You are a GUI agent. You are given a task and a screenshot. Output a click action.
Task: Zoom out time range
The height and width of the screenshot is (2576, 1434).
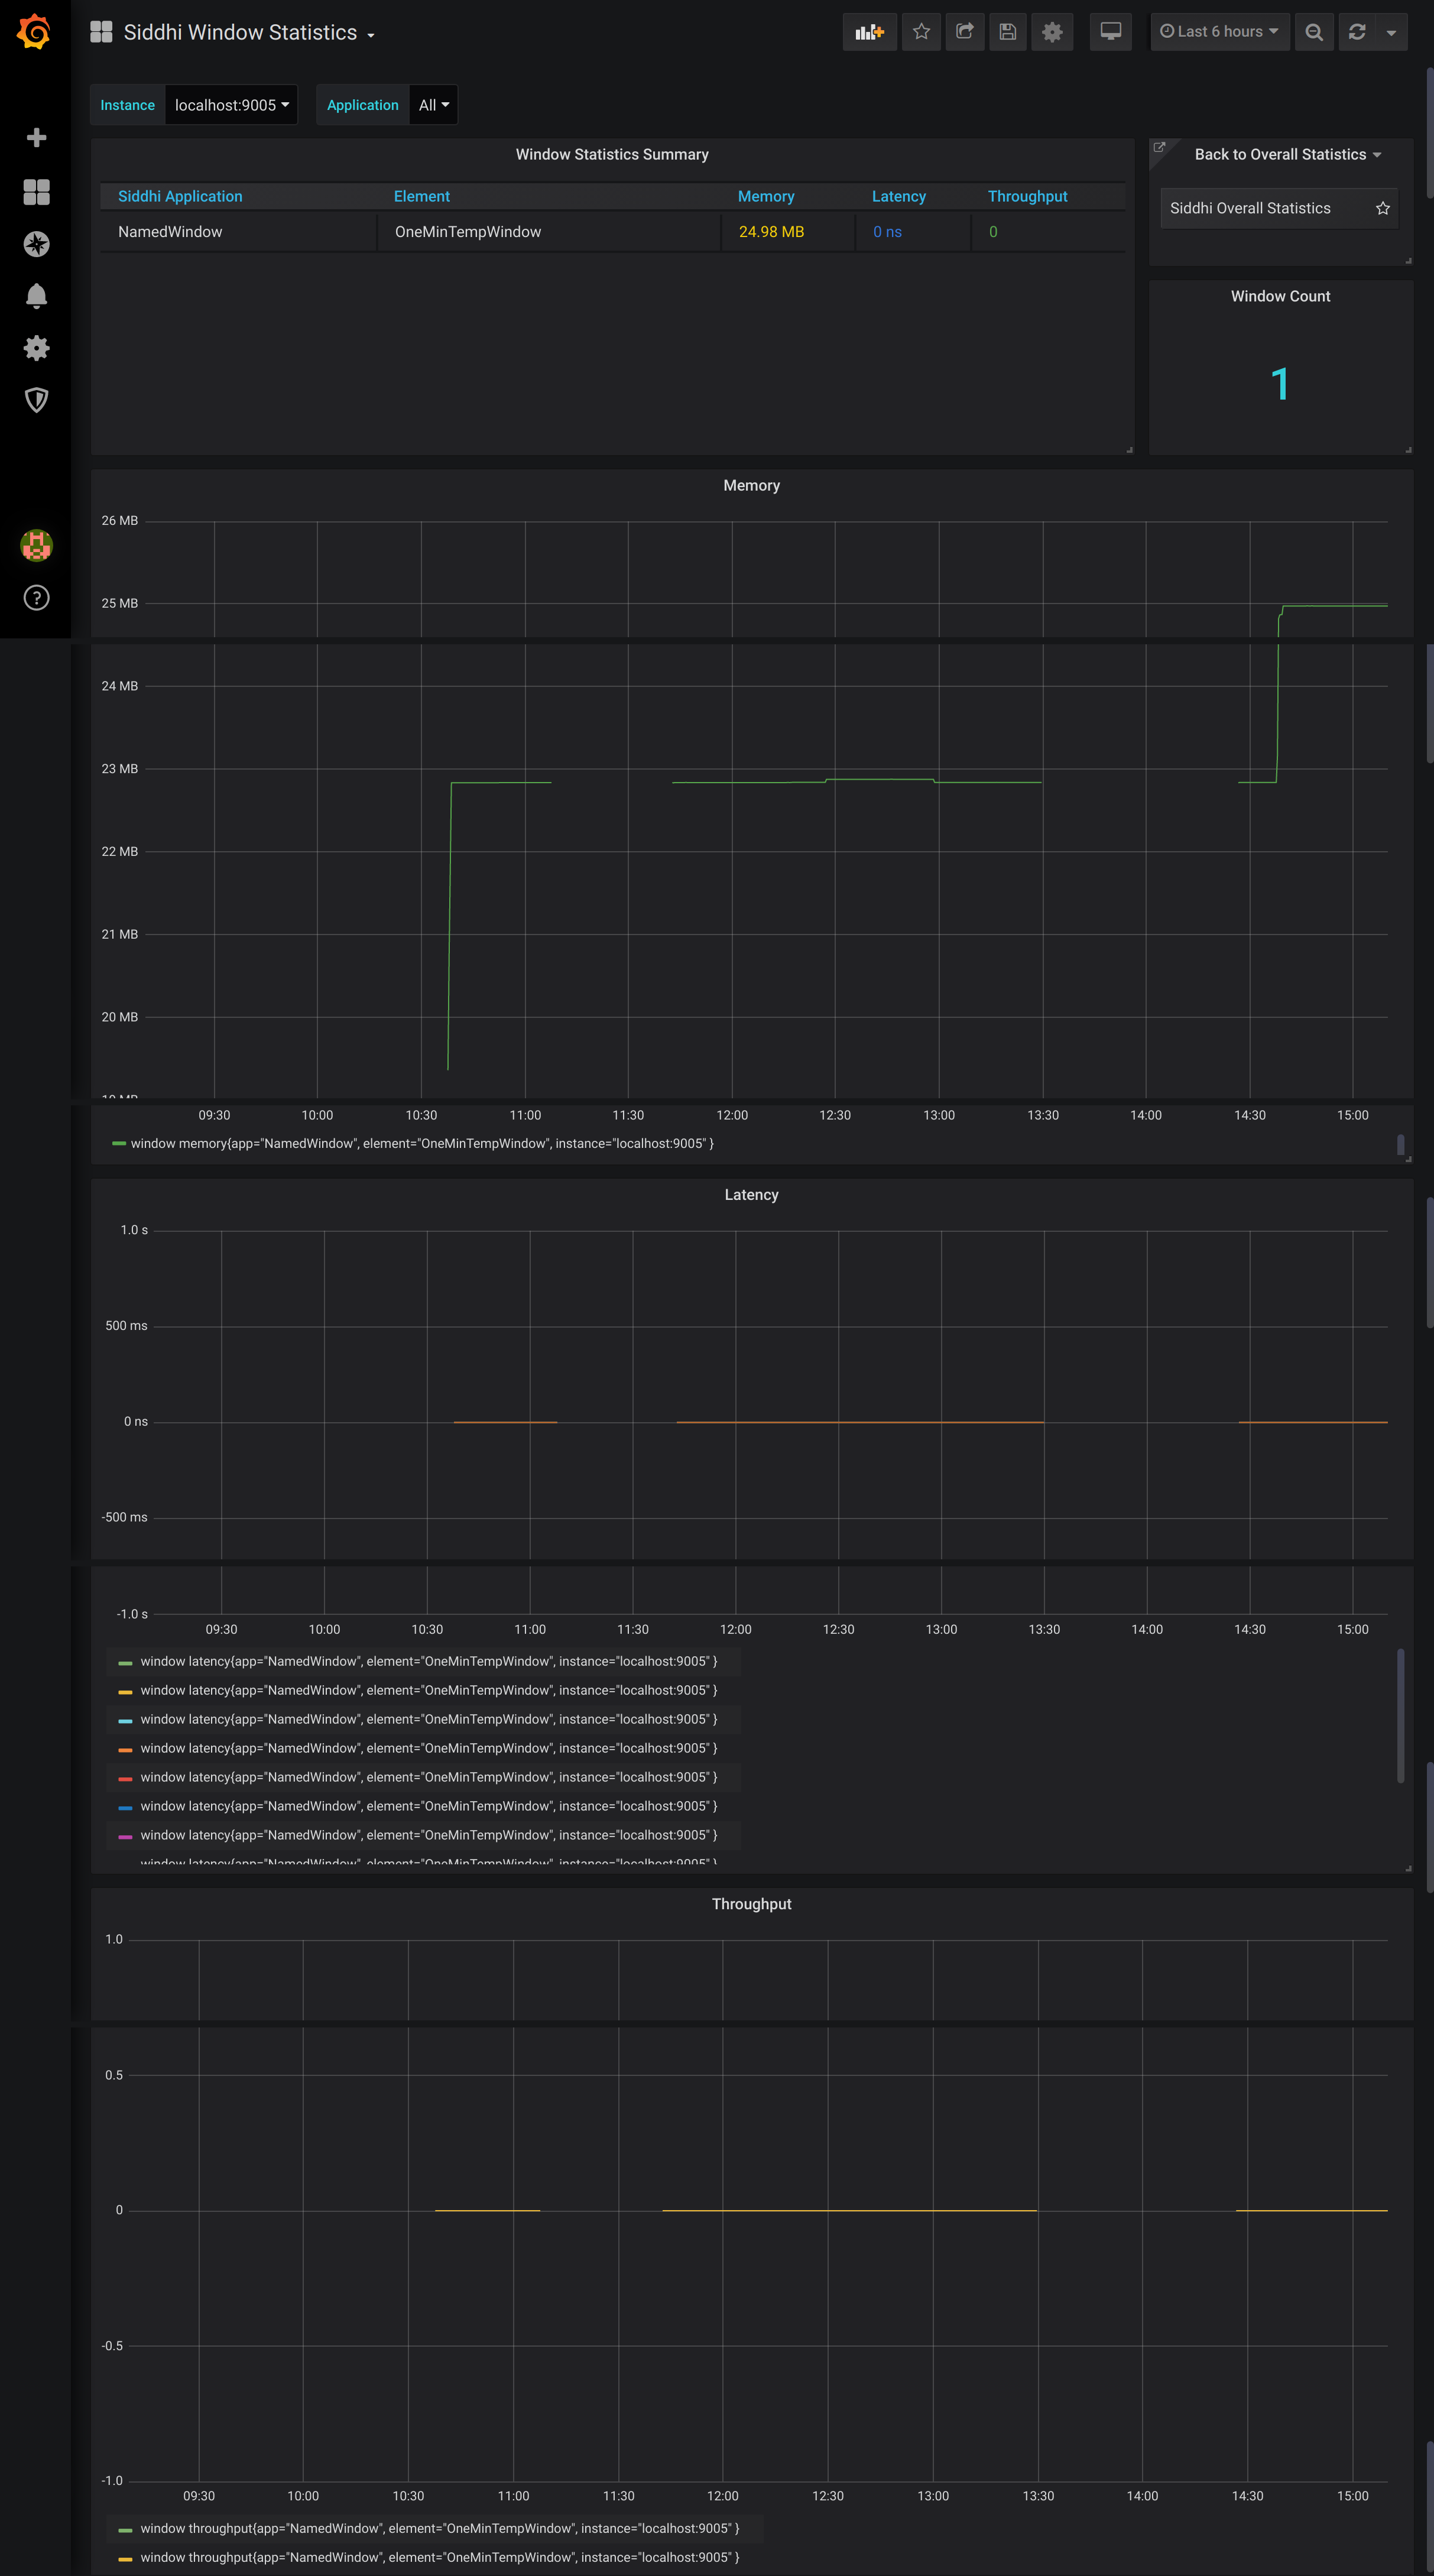pyautogui.click(x=1314, y=32)
